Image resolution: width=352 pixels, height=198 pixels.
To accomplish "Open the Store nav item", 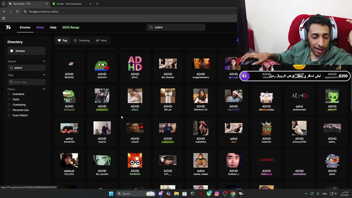I will tap(40, 27).
